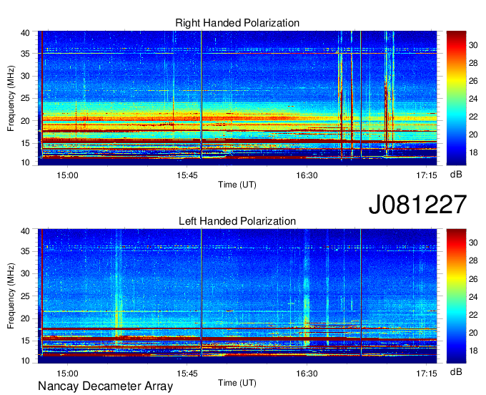Viewport: 486px width, 395px height.
Task: Click the 15:45 tick label on bottom plot
Action: (187, 374)
